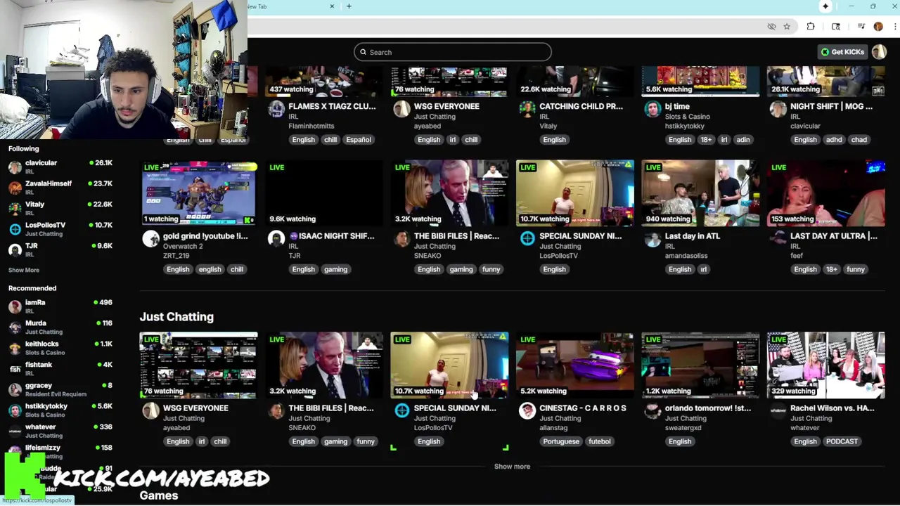This screenshot has width=900, height=506.
Task: Click allanstag's avatar on CINESTAG card
Action: [527, 411]
